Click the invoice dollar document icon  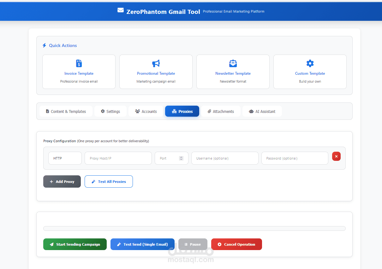pos(79,63)
